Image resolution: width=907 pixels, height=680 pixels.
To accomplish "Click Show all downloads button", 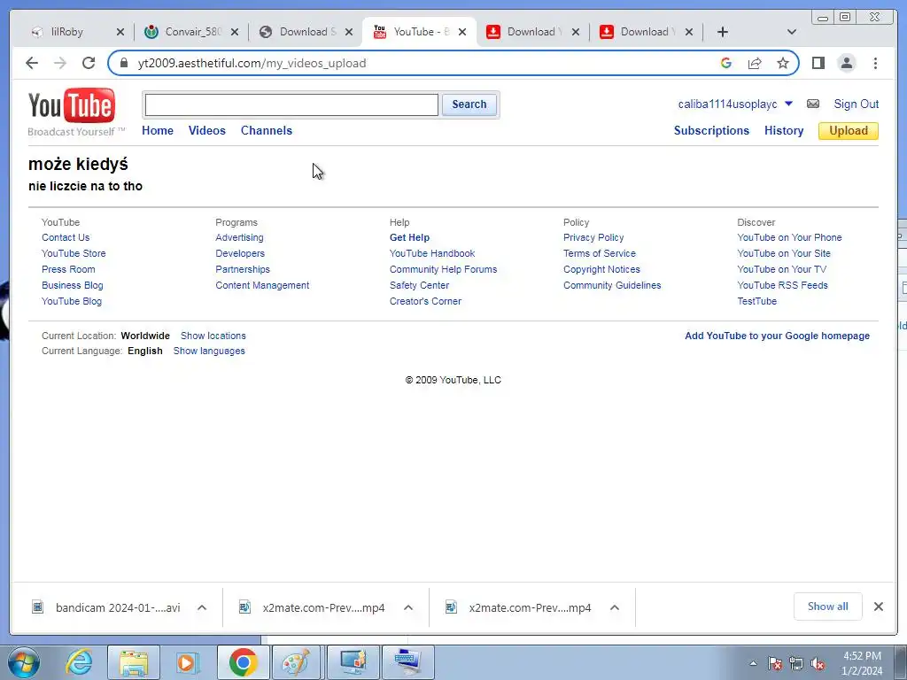I will pyautogui.click(x=828, y=607).
